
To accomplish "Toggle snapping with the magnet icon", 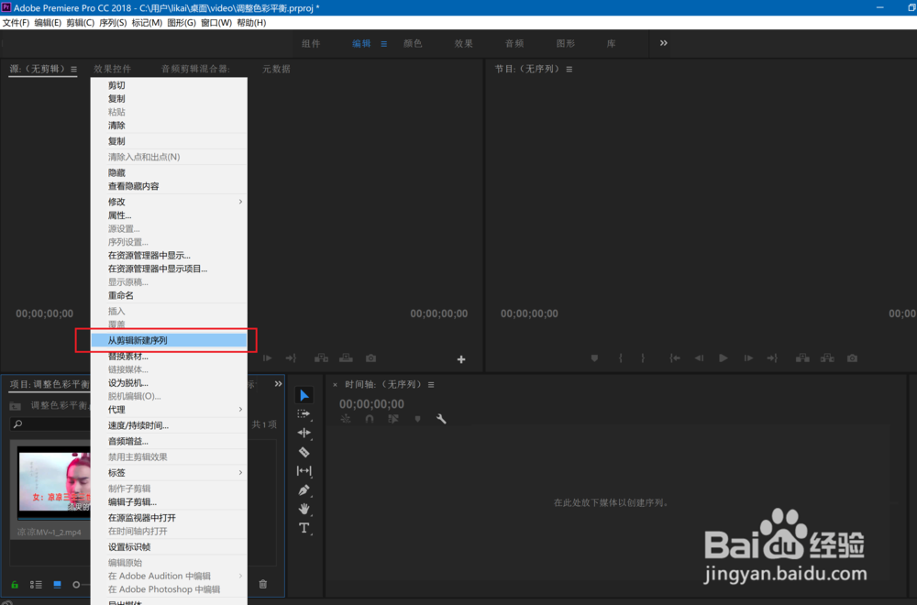I will 369,419.
